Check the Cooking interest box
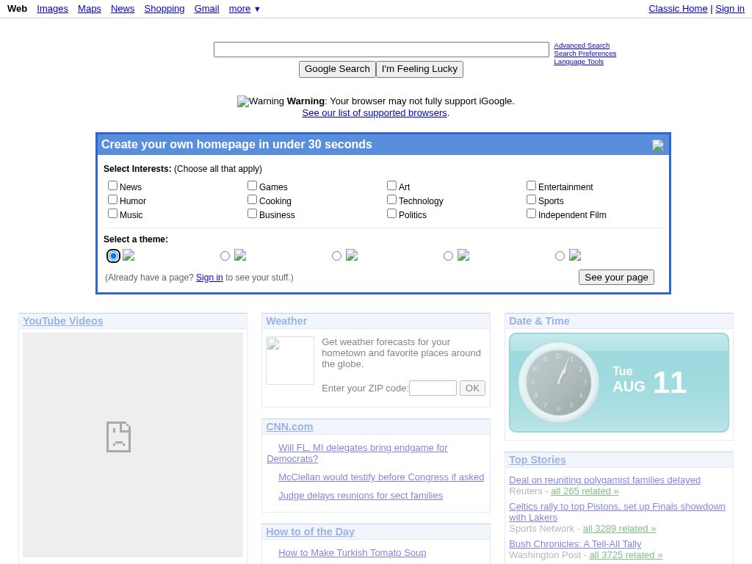Image resolution: width=752 pixels, height=564 pixels. pyautogui.click(x=253, y=200)
